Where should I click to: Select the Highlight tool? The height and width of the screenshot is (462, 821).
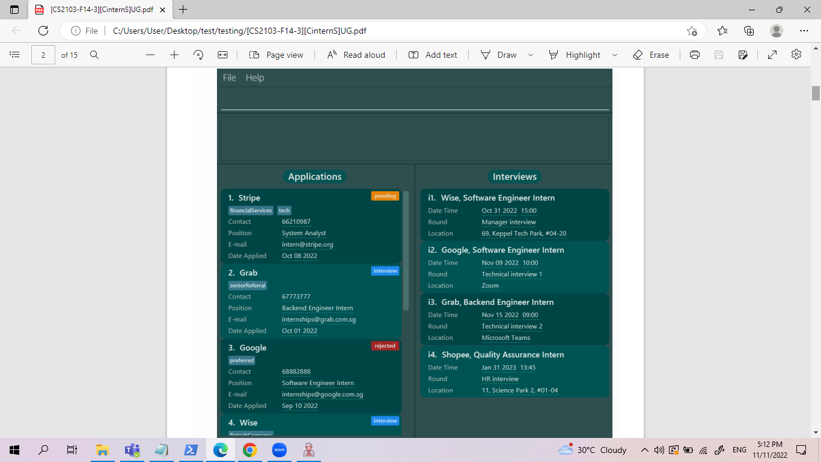pyautogui.click(x=575, y=55)
